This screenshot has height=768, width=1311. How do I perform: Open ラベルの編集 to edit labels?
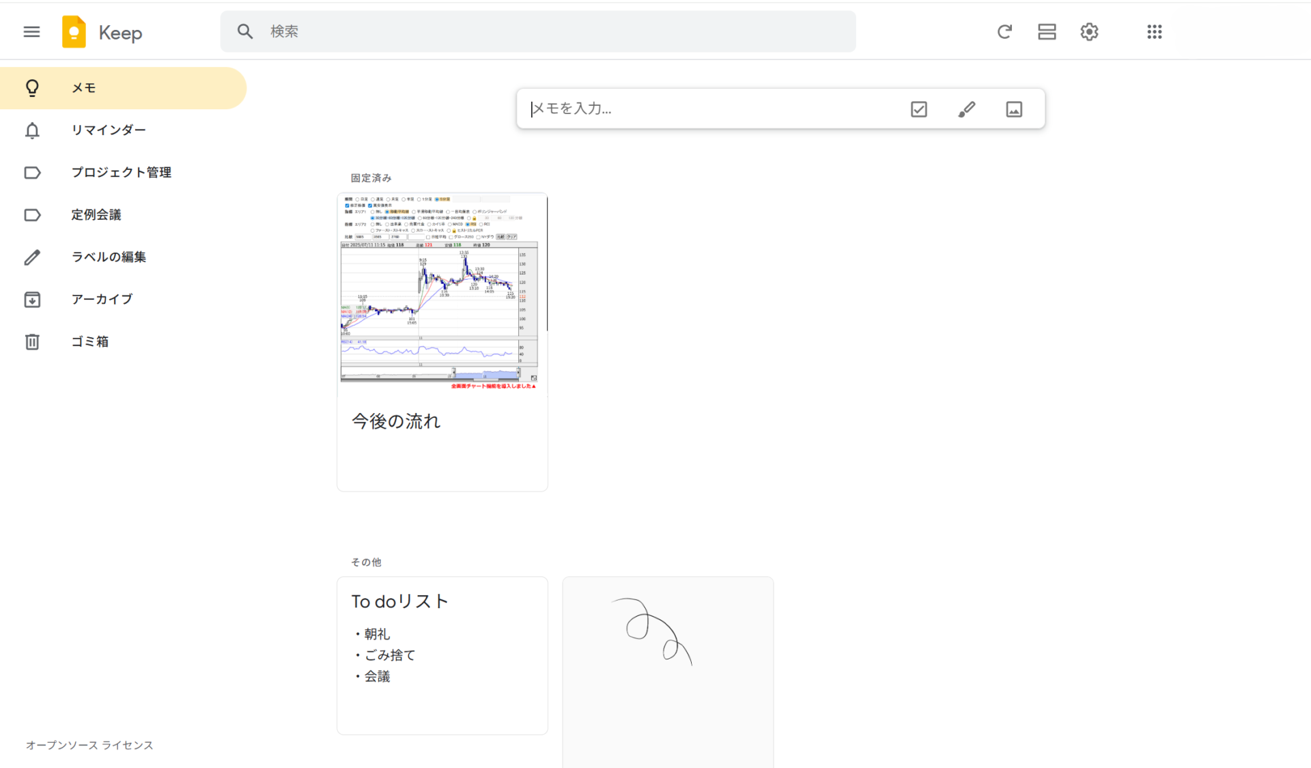coord(108,257)
